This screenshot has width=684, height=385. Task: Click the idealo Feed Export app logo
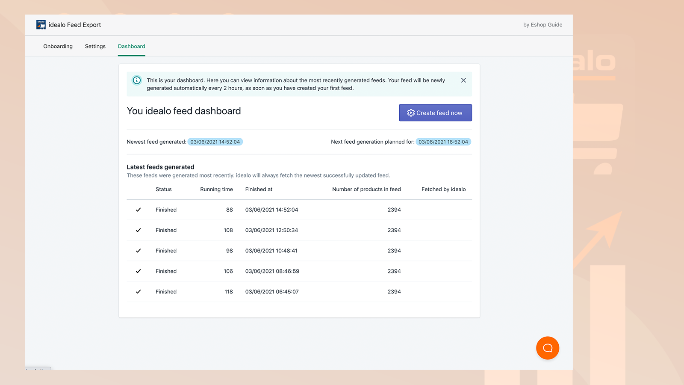(x=41, y=25)
